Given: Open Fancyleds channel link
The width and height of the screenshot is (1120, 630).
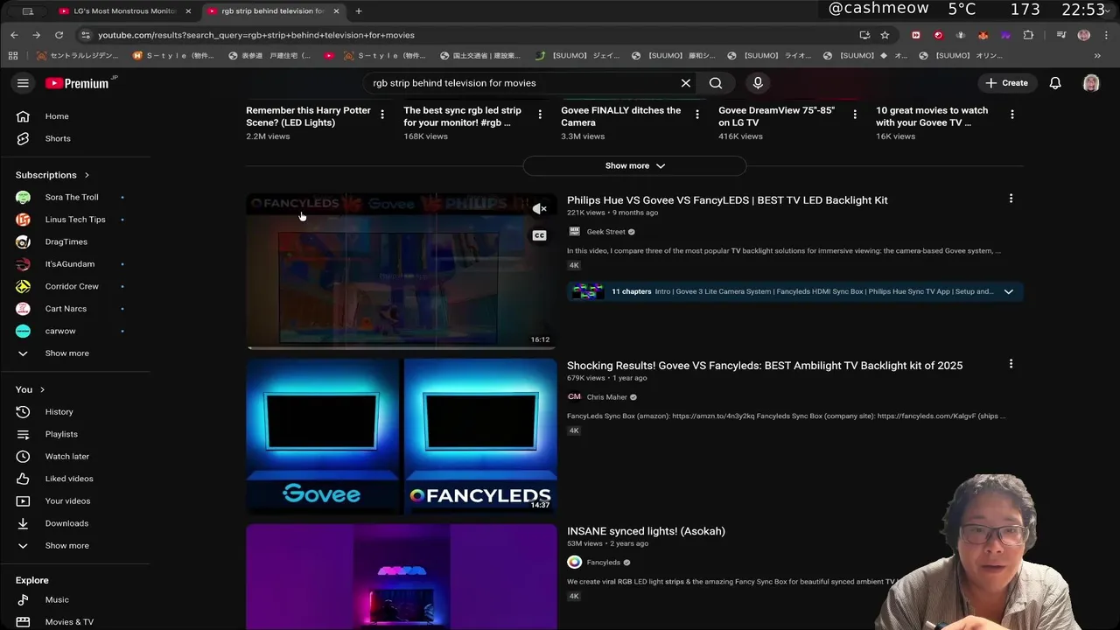Looking at the screenshot, I should 603,563.
